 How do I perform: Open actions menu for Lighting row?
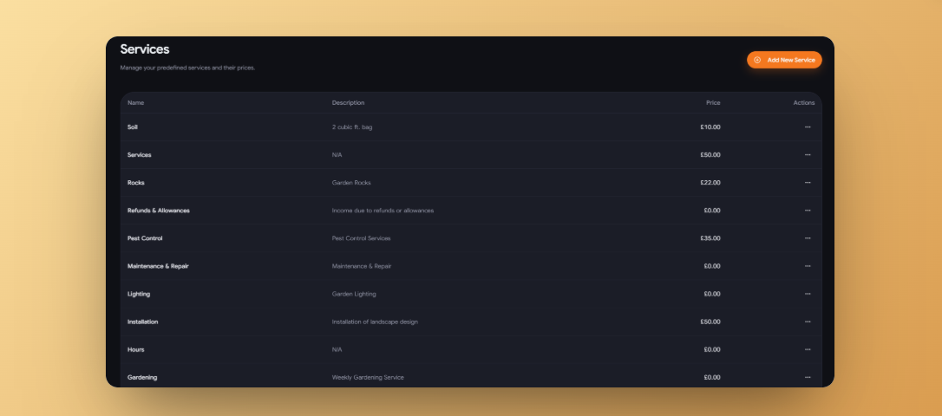point(808,294)
